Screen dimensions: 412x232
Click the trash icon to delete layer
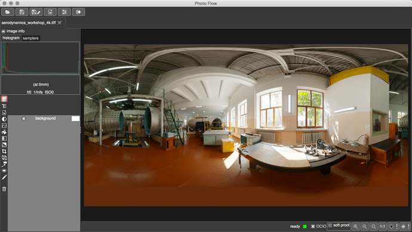tap(4, 189)
